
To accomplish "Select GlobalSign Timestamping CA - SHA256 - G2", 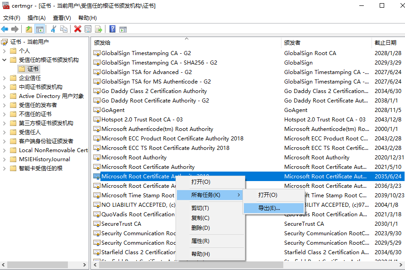I will 248,63.
